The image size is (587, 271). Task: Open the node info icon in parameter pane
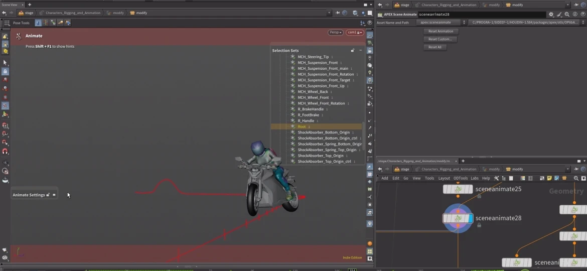coord(575,14)
